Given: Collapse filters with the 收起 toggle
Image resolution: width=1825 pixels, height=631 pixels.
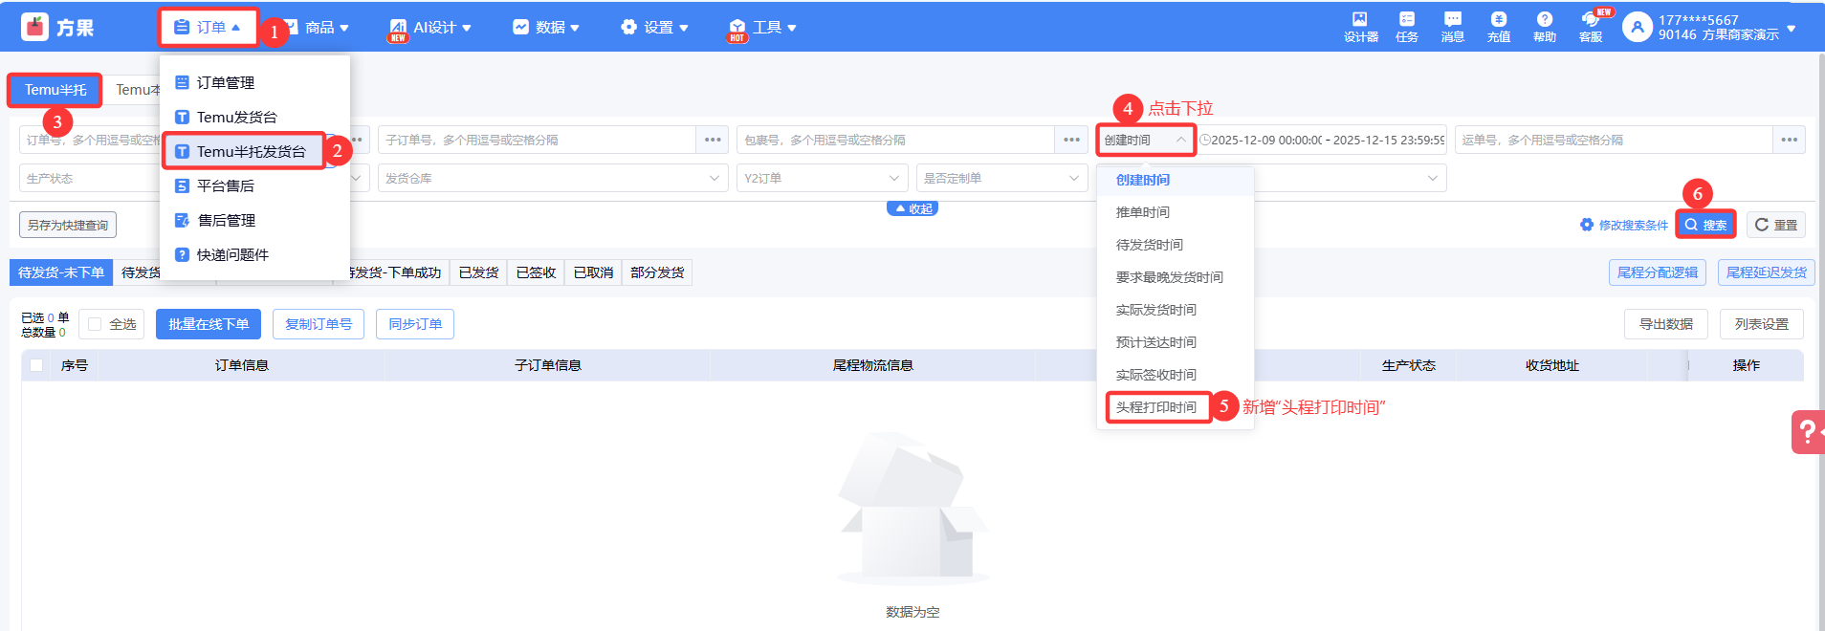Looking at the screenshot, I should pos(912,208).
